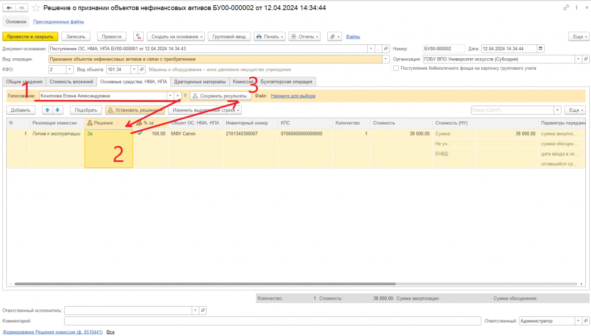This screenshot has width=591, height=336.
Task: Clear the table search field
Action: pos(558,110)
